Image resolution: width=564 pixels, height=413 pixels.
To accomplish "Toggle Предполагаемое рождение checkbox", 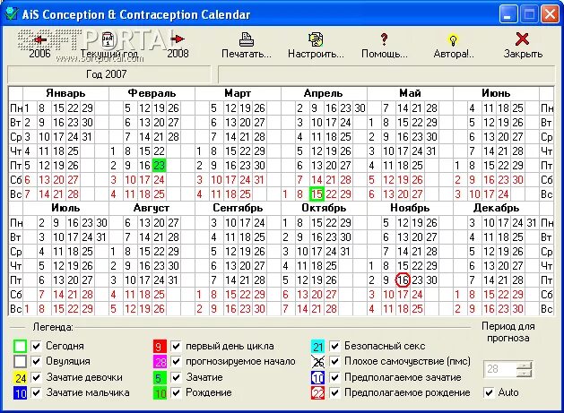I will click(x=334, y=392).
